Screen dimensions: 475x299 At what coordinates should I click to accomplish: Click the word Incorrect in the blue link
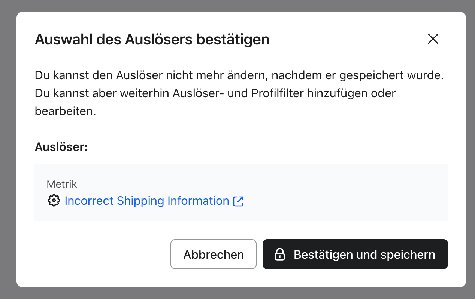(89, 201)
